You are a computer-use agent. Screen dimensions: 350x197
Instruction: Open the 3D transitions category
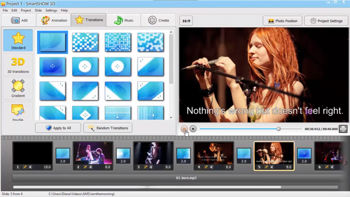[x=18, y=64]
